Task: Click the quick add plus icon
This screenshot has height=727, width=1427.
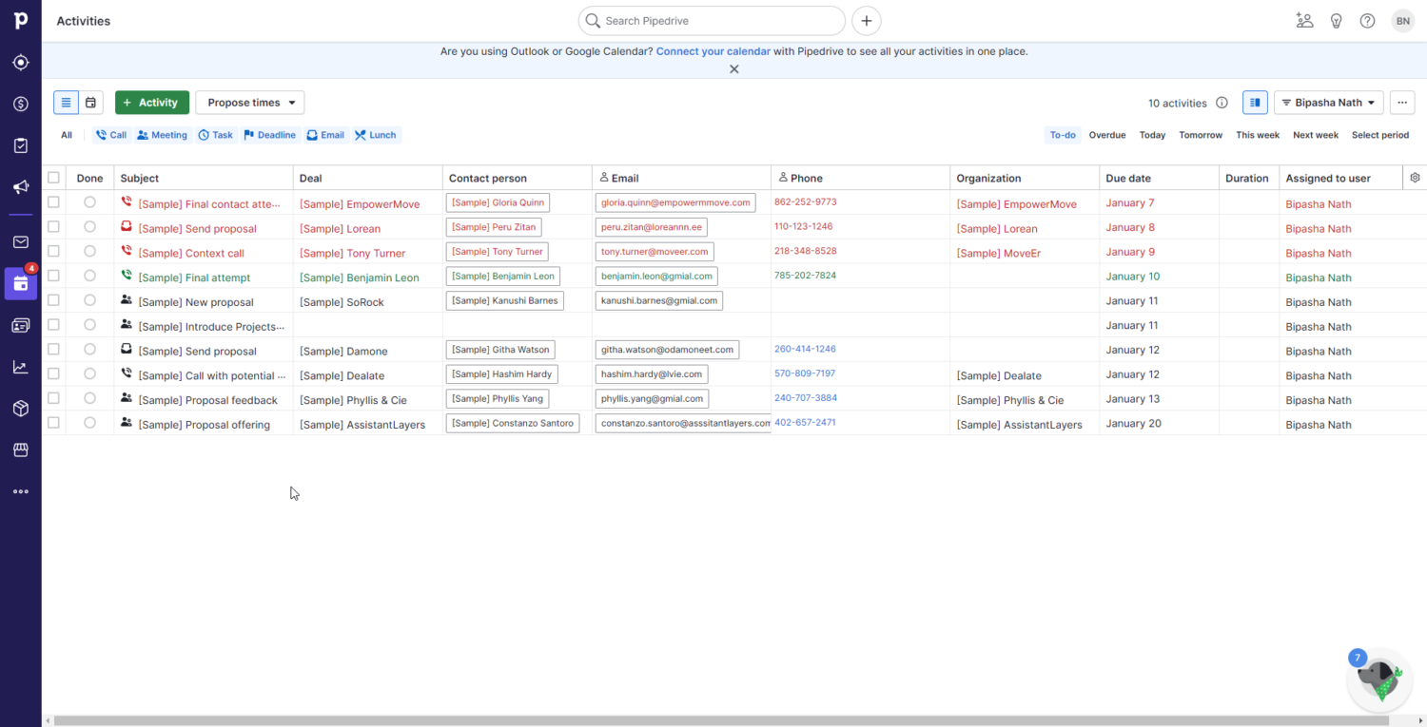Action: coord(866,21)
